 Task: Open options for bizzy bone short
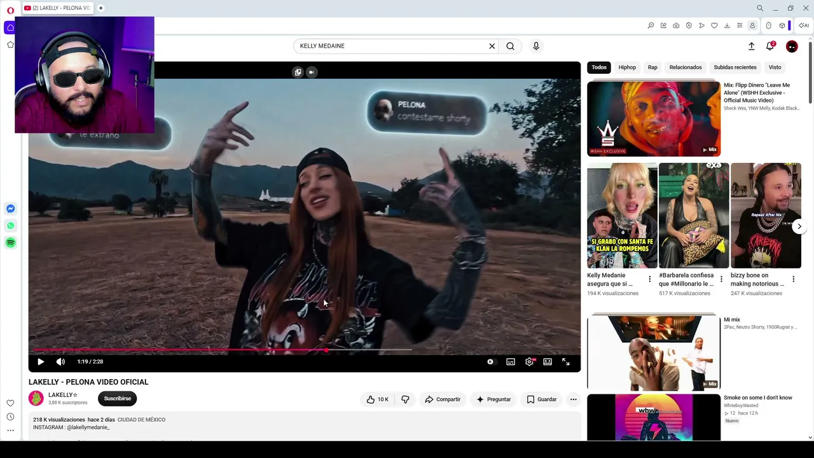point(793,279)
